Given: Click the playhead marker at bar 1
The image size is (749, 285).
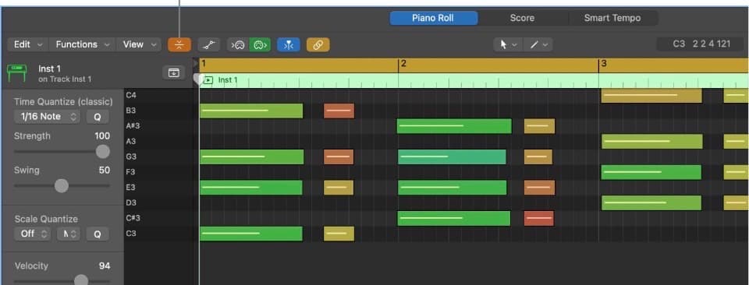Looking at the screenshot, I should pyautogui.click(x=199, y=79).
